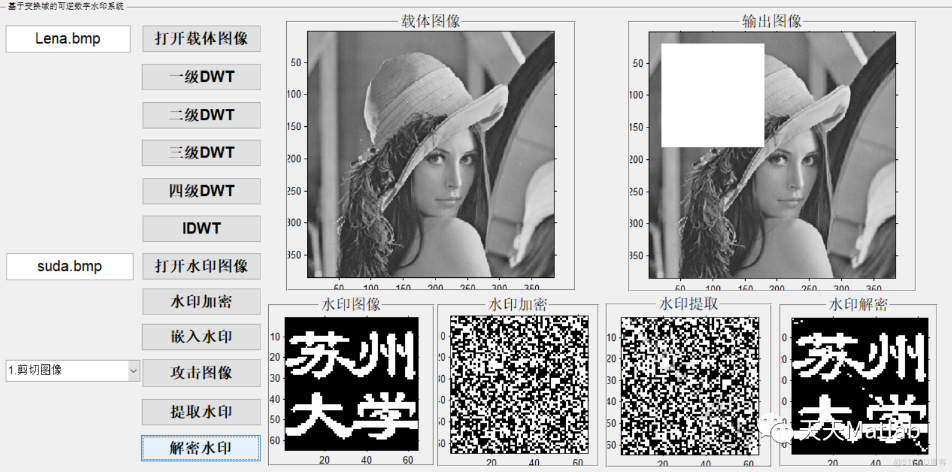
Task: Click the suda.bmp filename field
Action: [70, 266]
